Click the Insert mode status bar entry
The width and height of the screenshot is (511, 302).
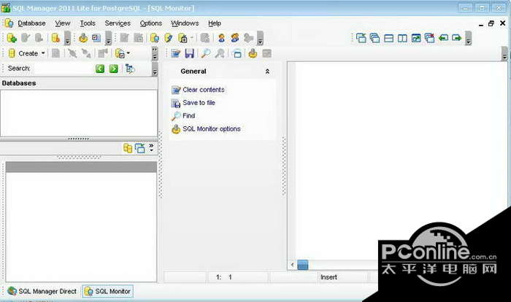[328, 277]
